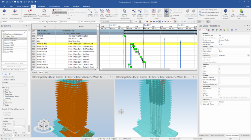Switch to Assign Resources ribbon tab
This screenshot has height=140, width=251.
(22, 6)
